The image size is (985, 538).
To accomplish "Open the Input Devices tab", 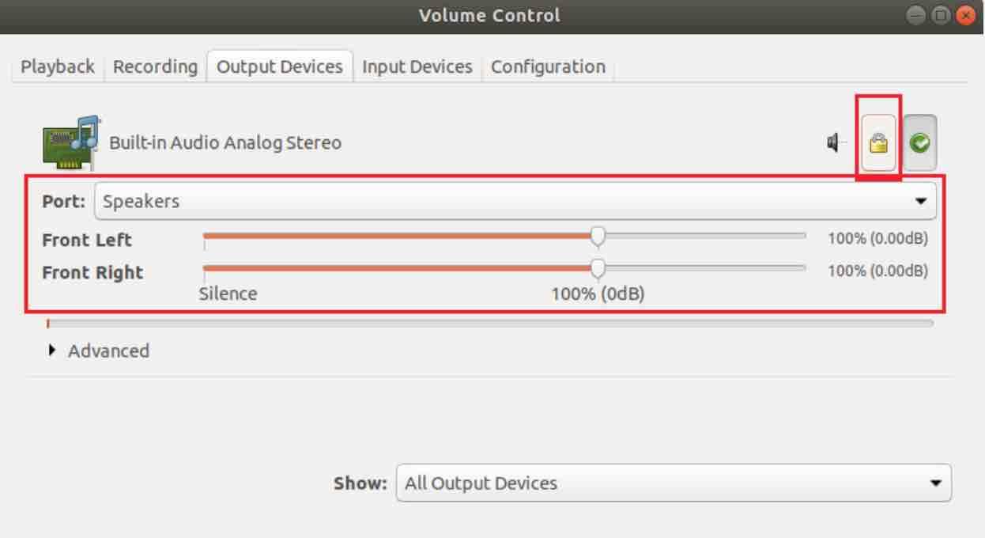I will [x=417, y=66].
